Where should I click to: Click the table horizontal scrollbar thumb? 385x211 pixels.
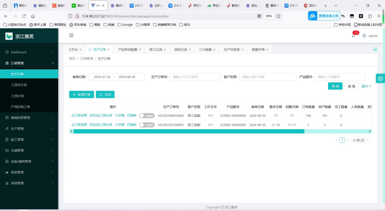click(x=189, y=131)
